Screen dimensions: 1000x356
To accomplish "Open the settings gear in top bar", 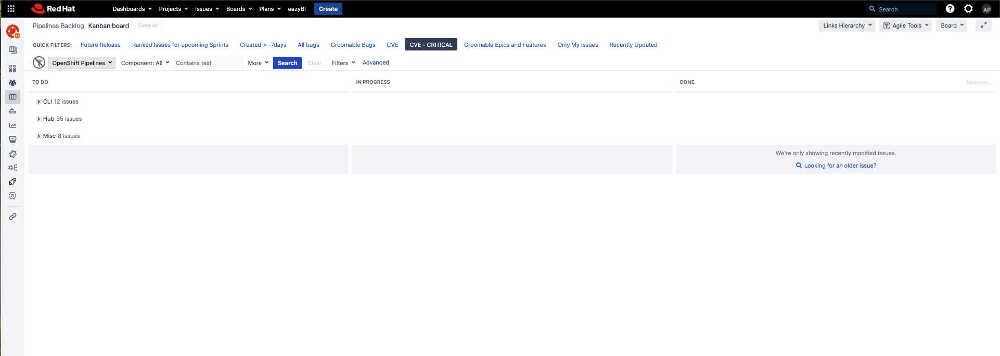I will 968,9.
